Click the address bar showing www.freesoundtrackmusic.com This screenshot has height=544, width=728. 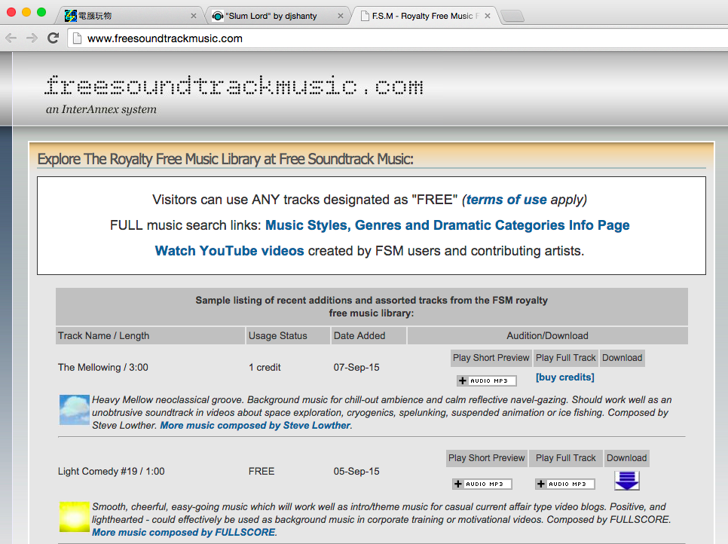[x=397, y=38]
